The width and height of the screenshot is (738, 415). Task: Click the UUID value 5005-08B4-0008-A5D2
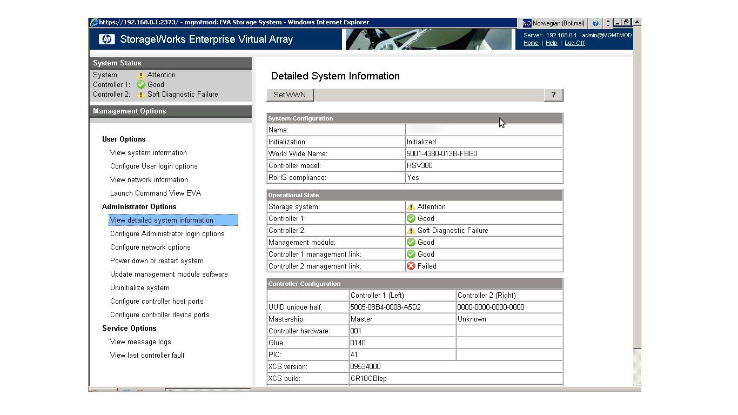click(x=386, y=307)
